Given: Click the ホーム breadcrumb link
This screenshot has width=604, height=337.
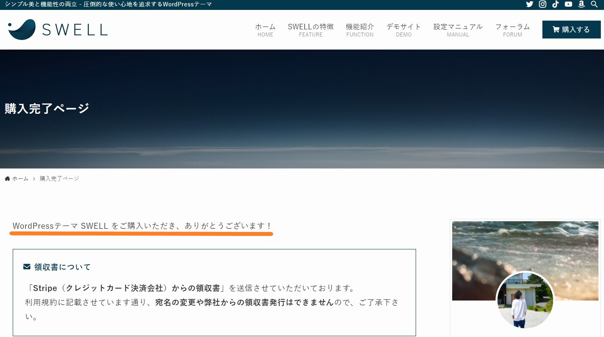Looking at the screenshot, I should 20,179.
